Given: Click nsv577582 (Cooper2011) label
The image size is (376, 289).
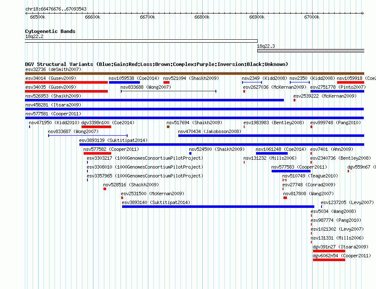Looking at the screenshot, I should click(x=111, y=149).
